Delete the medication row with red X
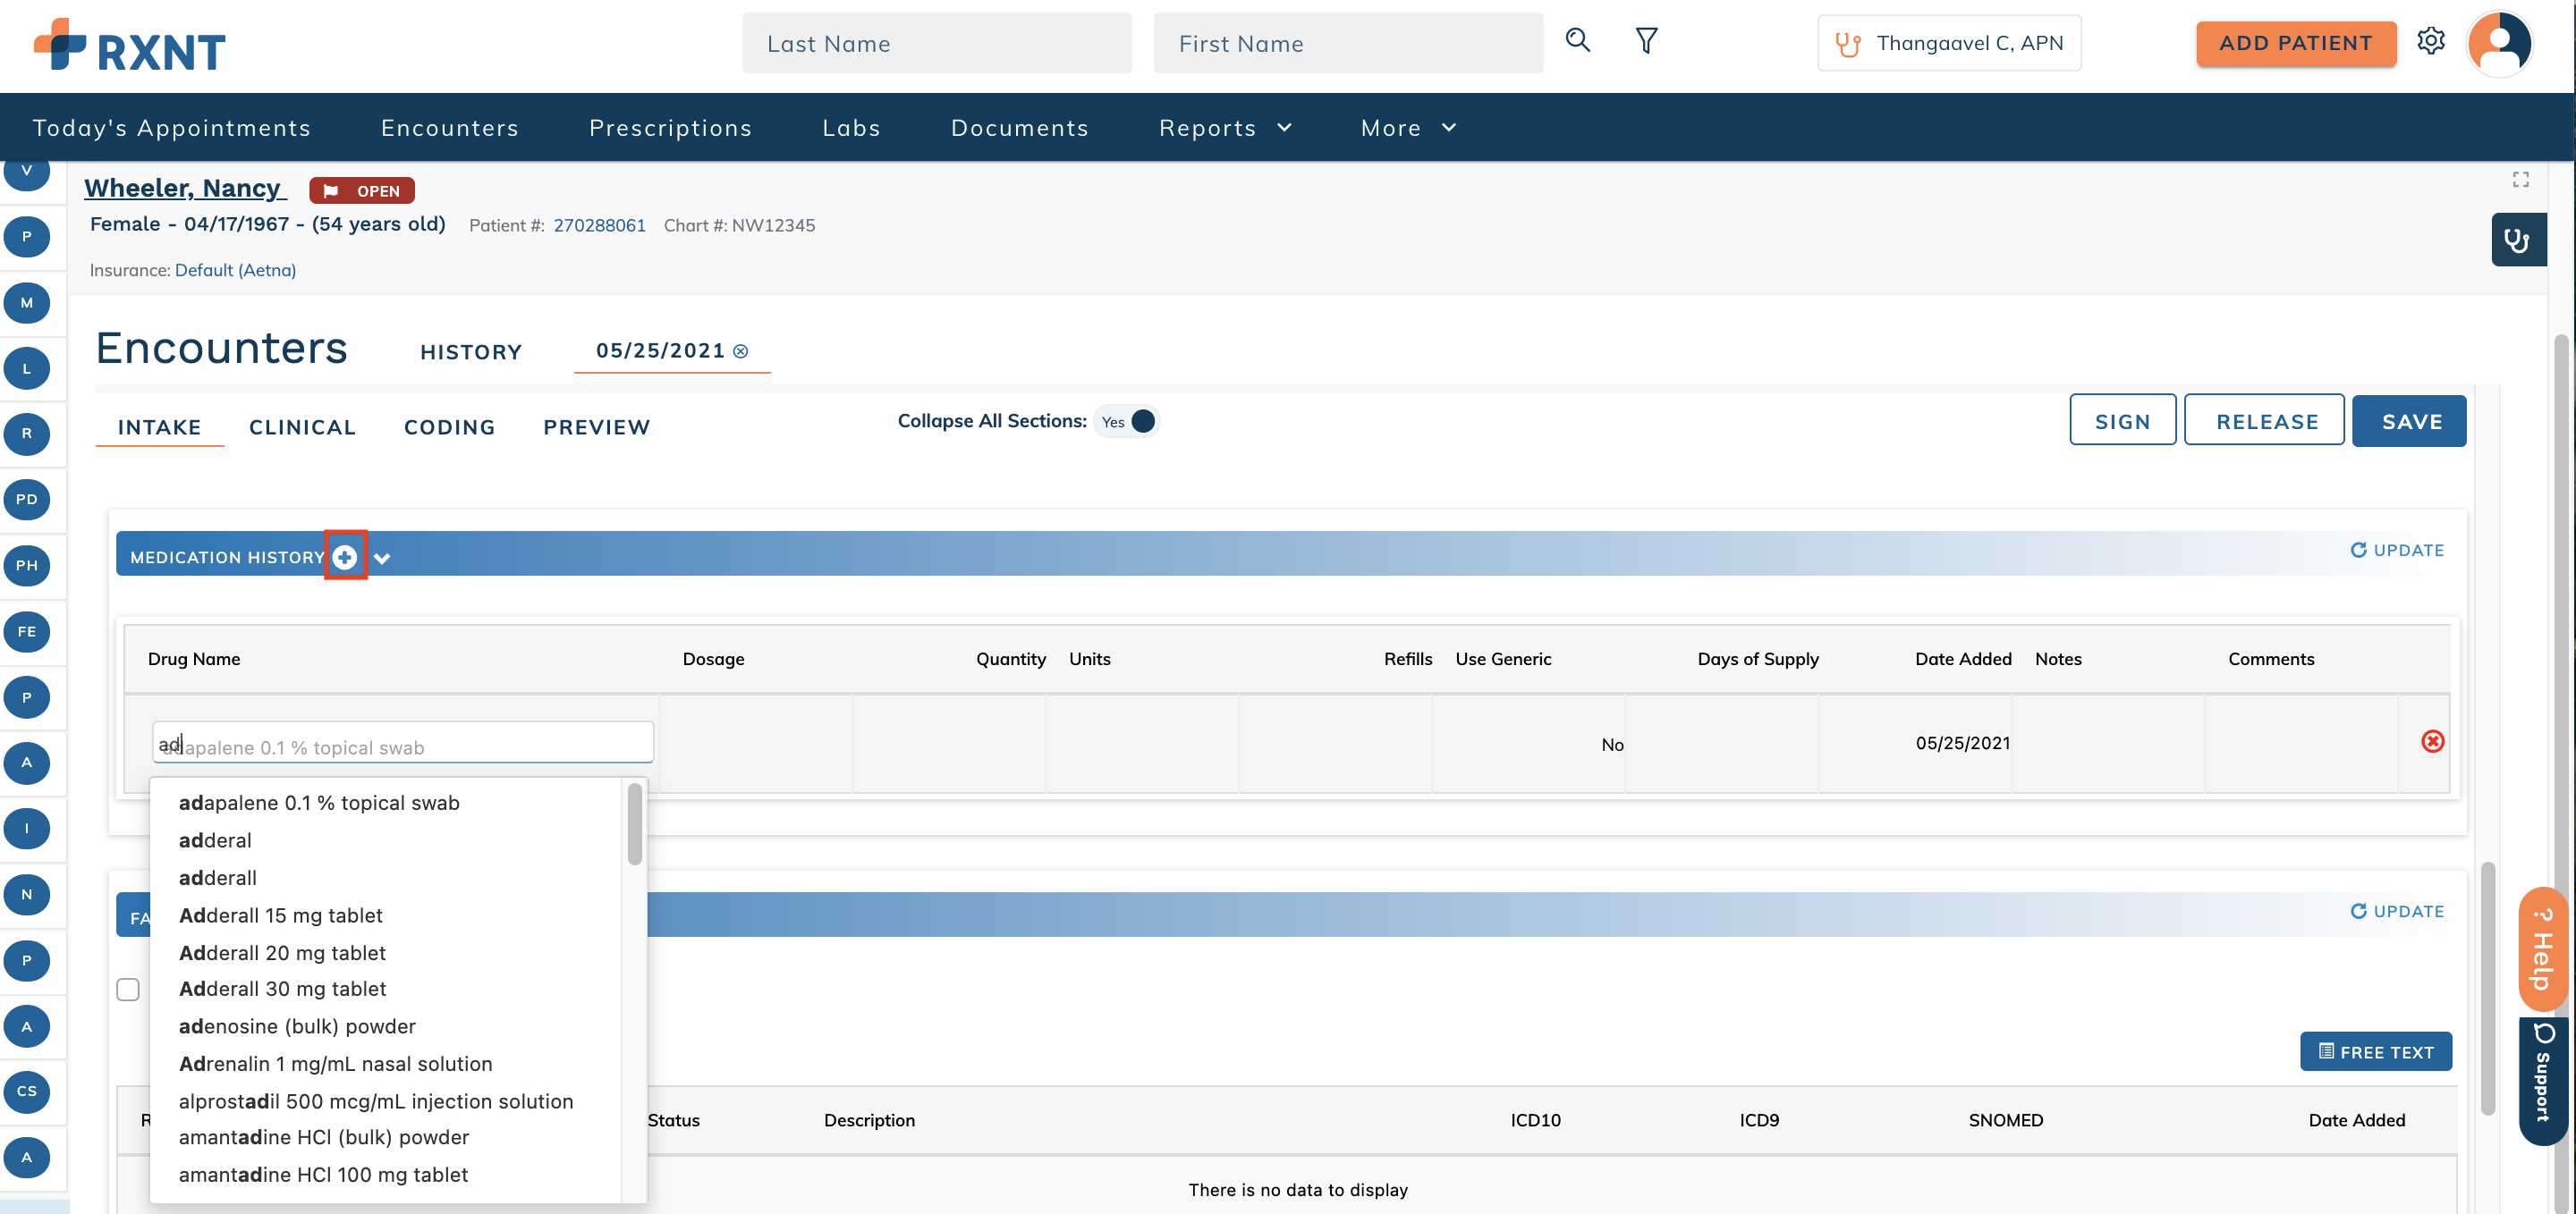The height and width of the screenshot is (1214, 2576). [2432, 741]
